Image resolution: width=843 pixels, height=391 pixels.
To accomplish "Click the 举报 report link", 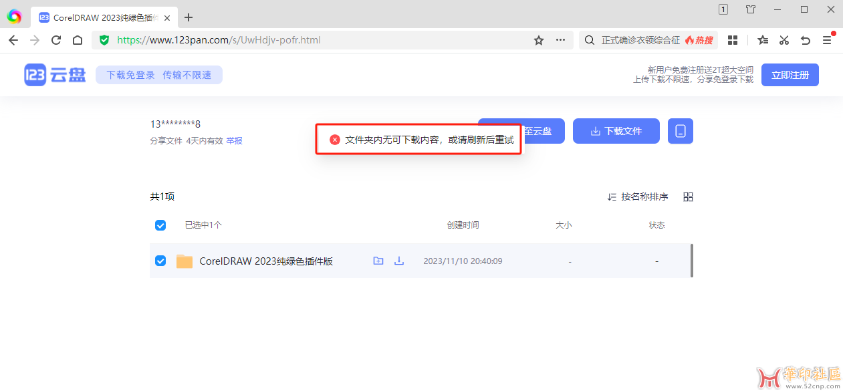I will click(x=234, y=141).
